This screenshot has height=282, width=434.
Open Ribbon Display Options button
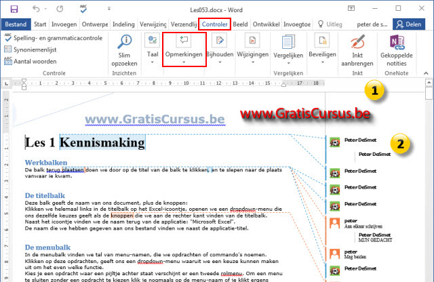(351, 8)
